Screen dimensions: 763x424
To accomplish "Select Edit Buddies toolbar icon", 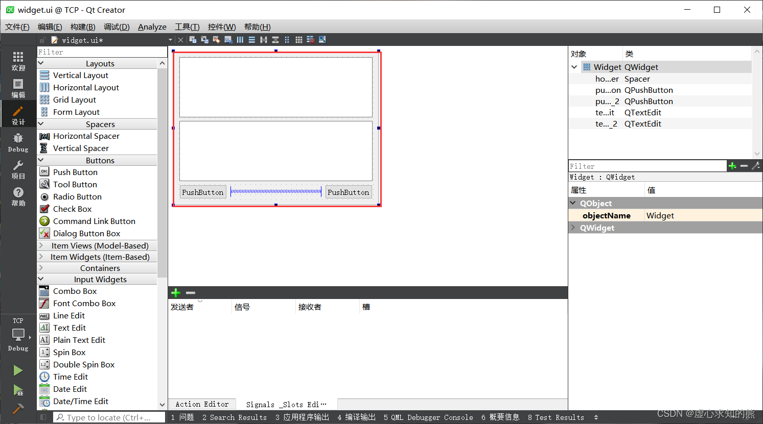I will tap(216, 40).
